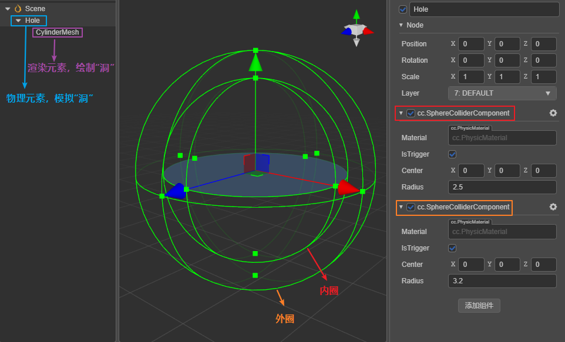Collapse the Radius 3.2 SphereColliderComponent section
This screenshot has width=565, height=342.
tap(401, 207)
